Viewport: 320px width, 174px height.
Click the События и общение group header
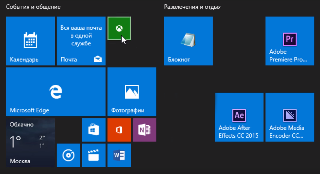[x=33, y=7]
